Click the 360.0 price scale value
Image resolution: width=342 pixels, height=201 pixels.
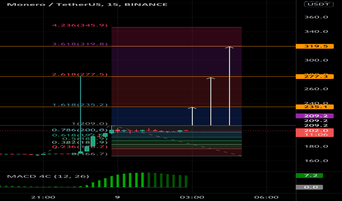tap(316, 17)
